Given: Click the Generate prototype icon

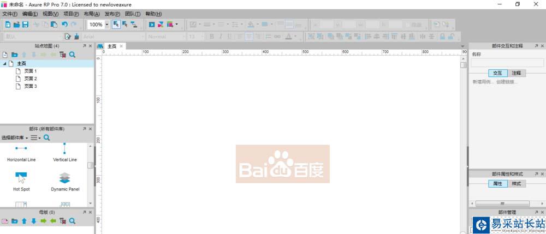Looking at the screenshot, I should click(x=170, y=25).
